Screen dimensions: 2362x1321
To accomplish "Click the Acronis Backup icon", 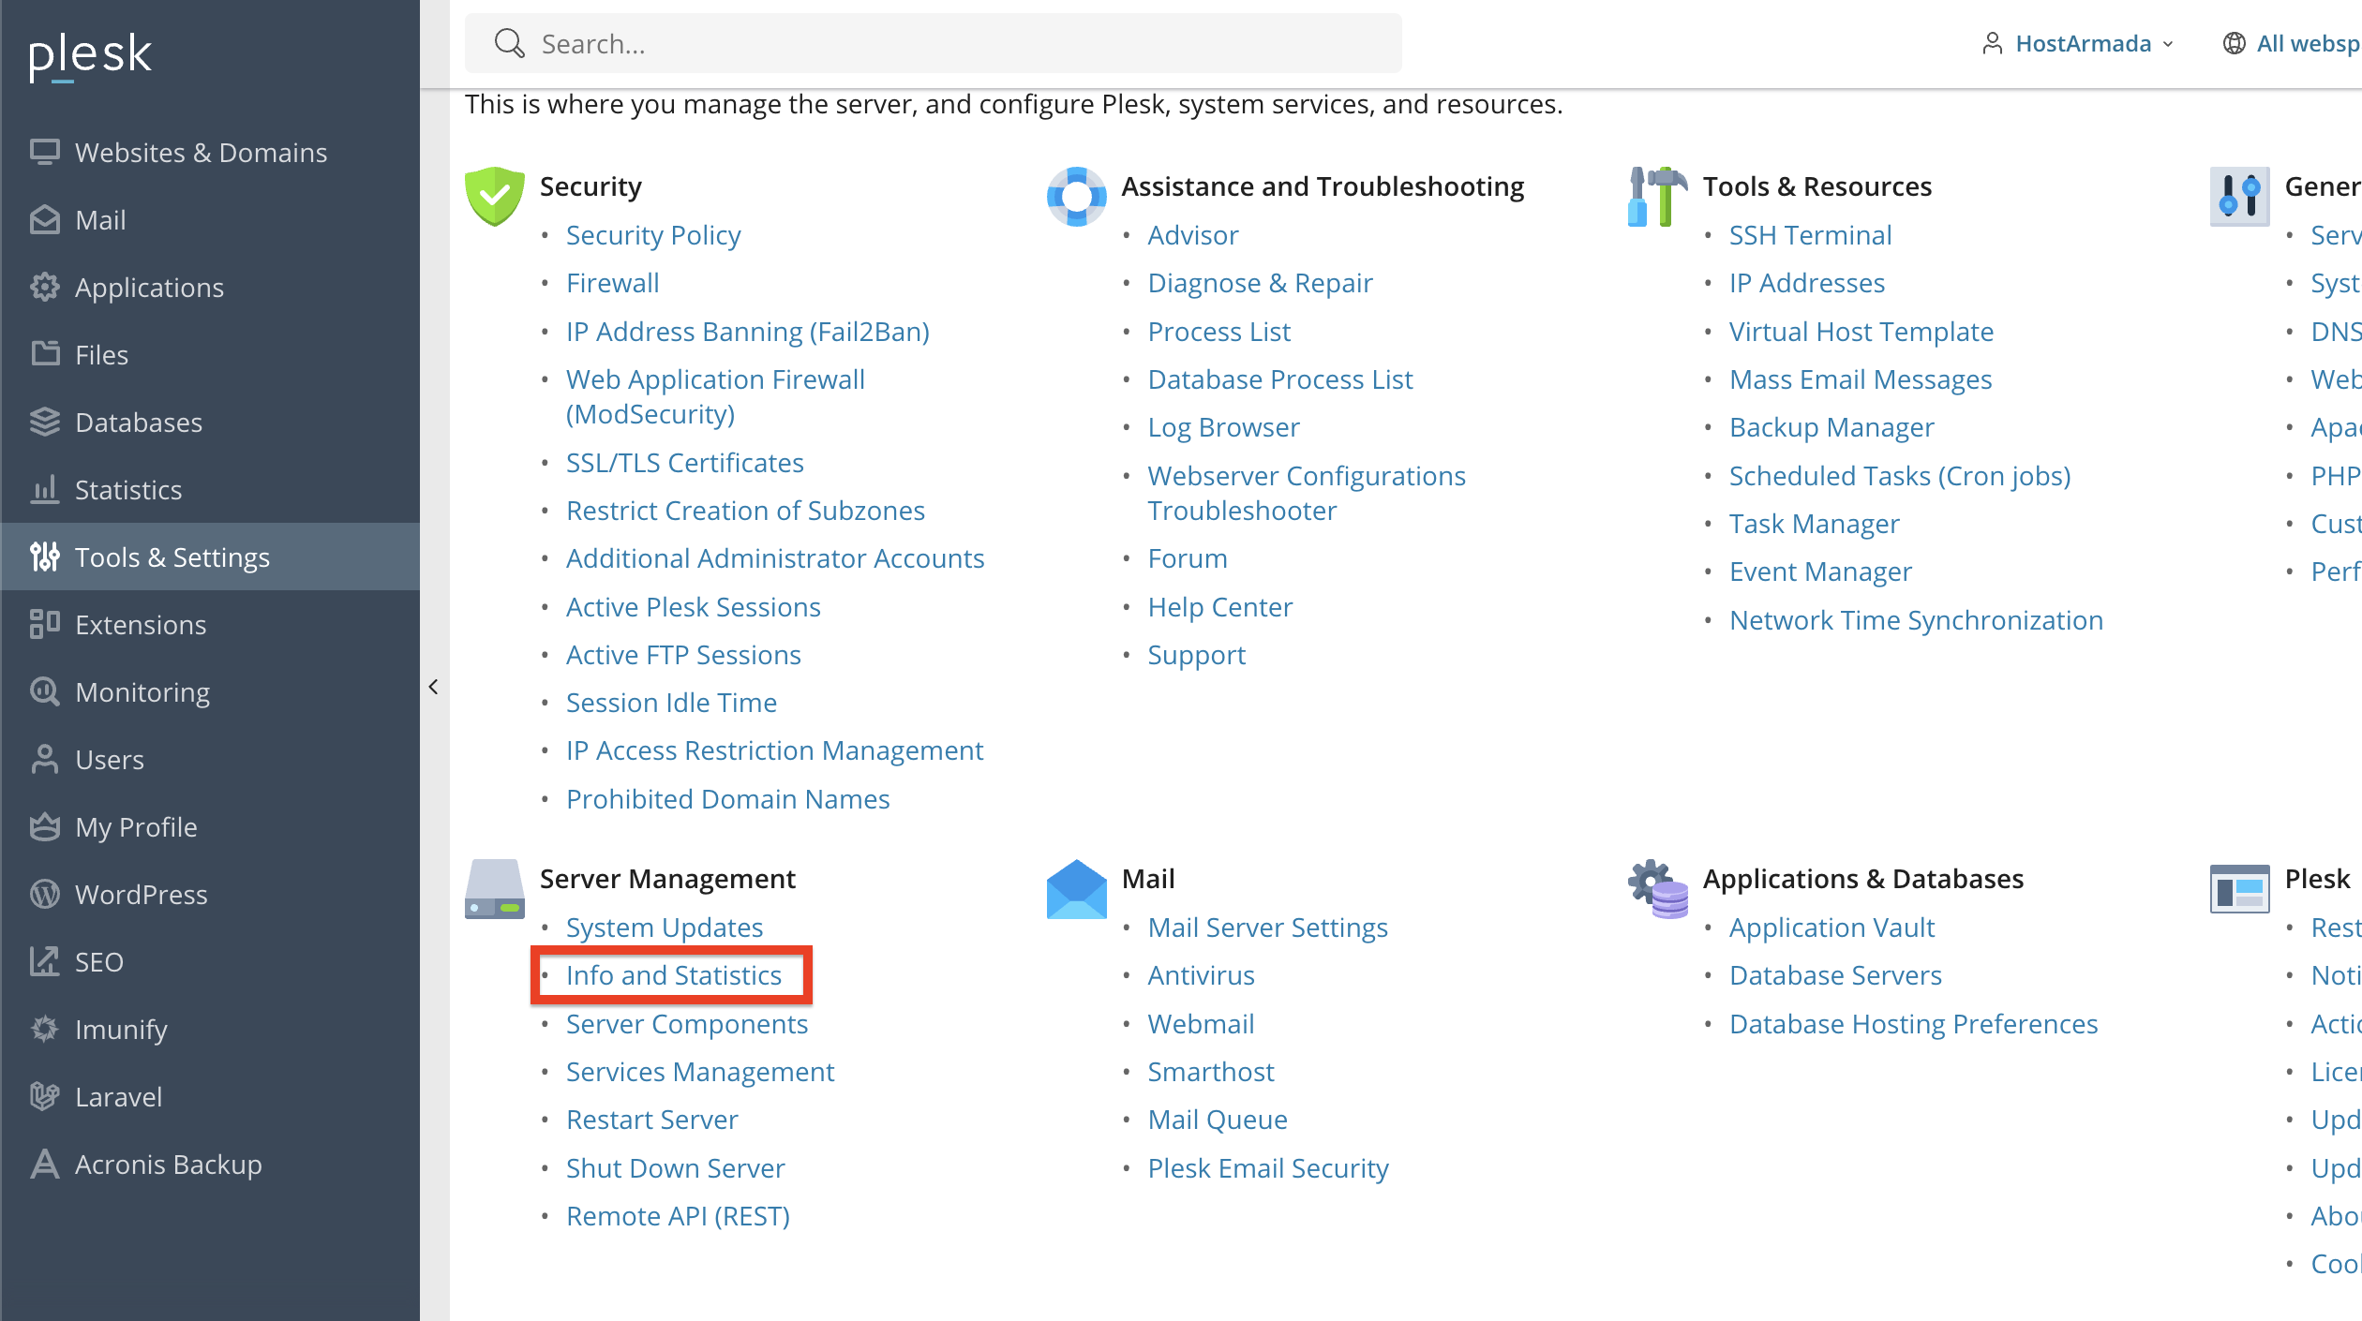I will [44, 1164].
